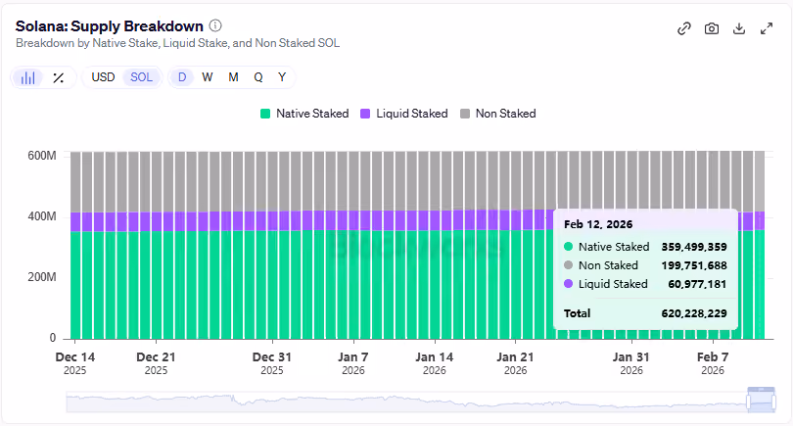Toggle Native Staked series in legend
The height and width of the screenshot is (426, 793).
click(x=304, y=114)
